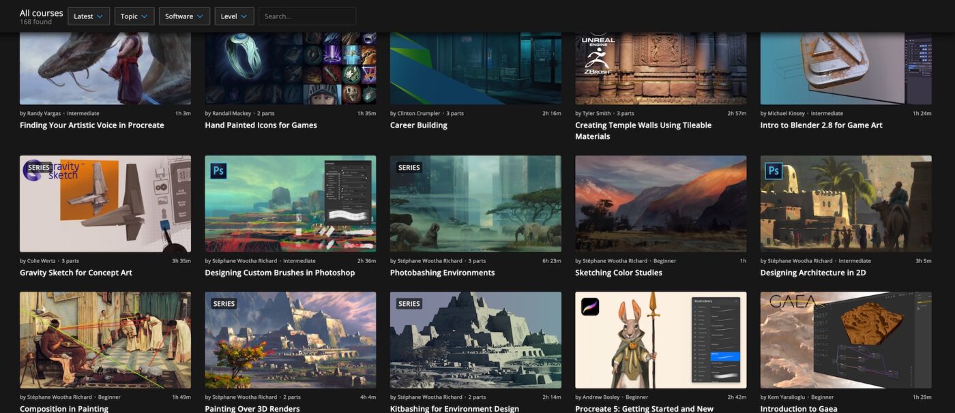
Task: Click the Search input field
Action: [307, 16]
